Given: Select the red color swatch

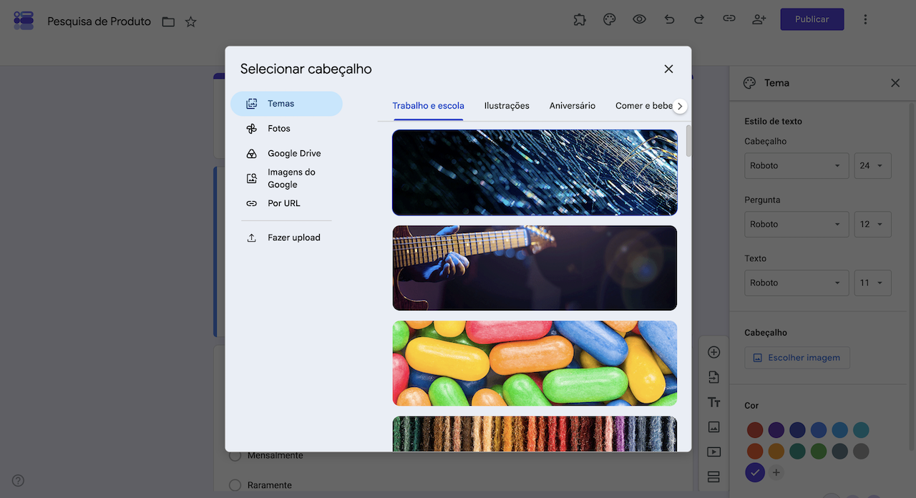Looking at the screenshot, I should coord(755,430).
